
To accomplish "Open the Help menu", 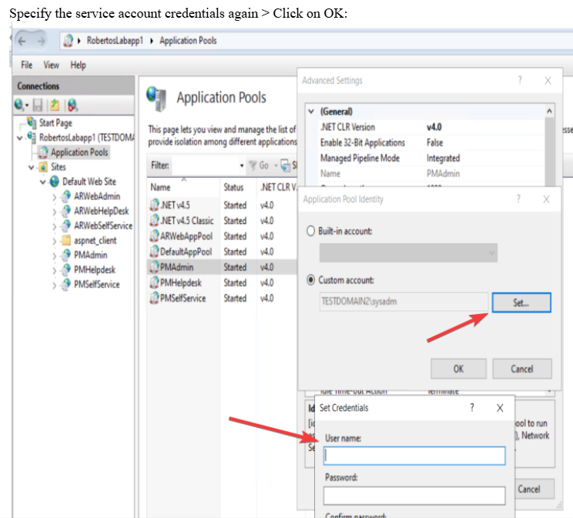I will (x=79, y=65).
